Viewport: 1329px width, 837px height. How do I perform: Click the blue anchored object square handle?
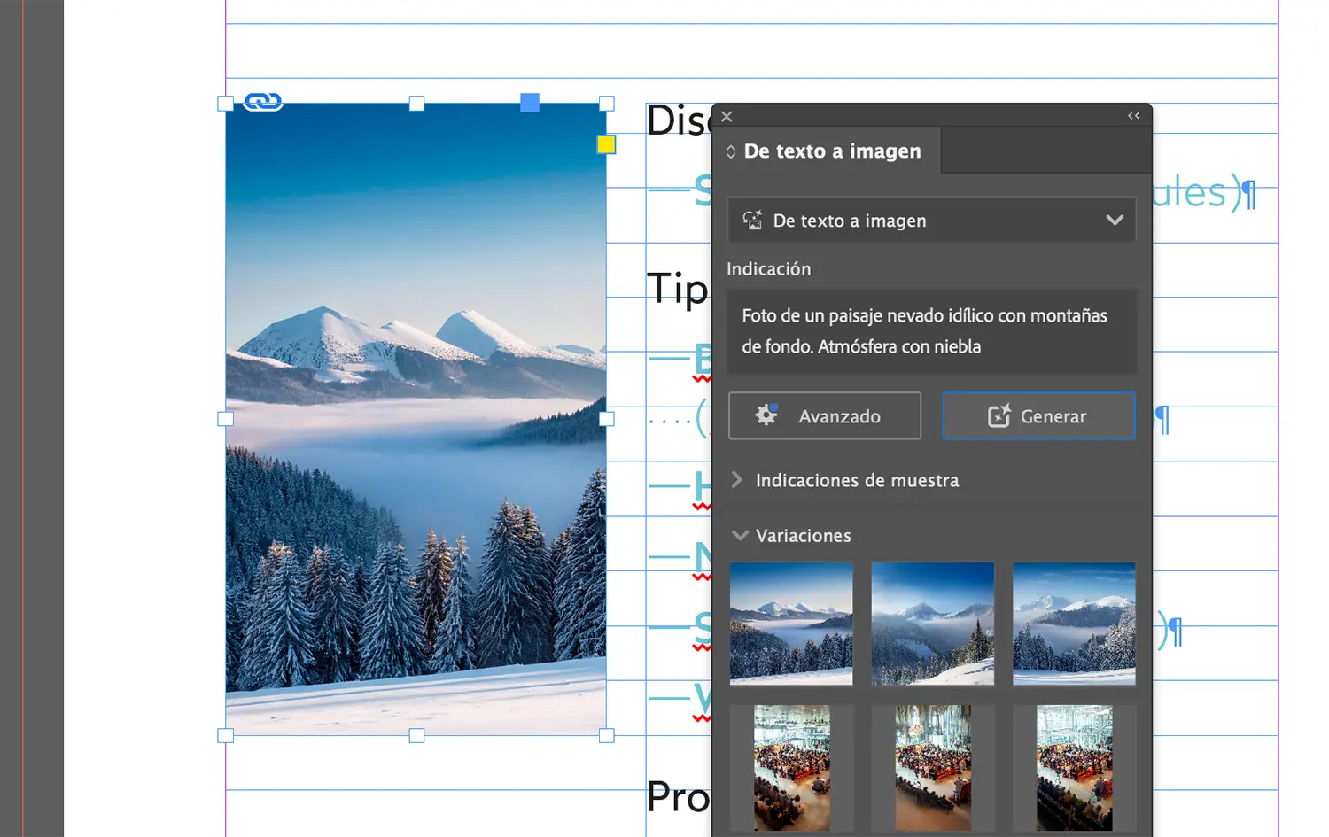click(x=530, y=103)
